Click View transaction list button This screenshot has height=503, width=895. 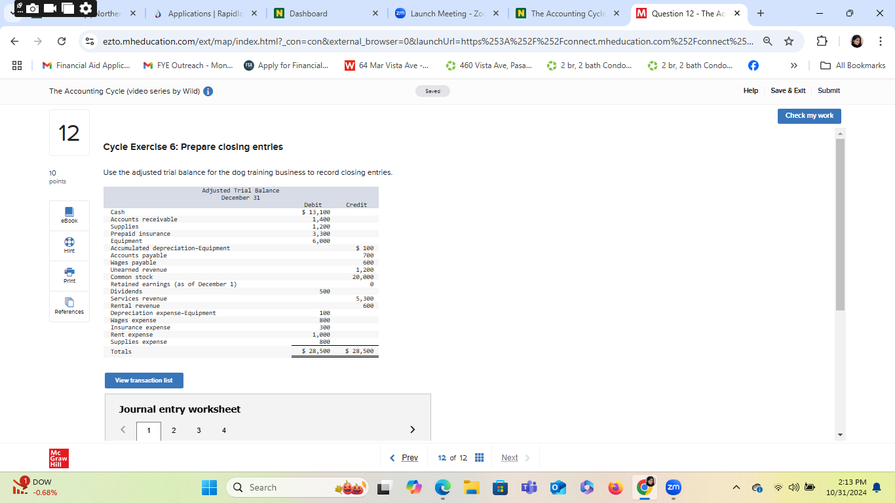144,381
